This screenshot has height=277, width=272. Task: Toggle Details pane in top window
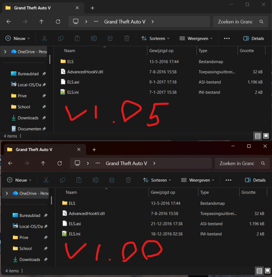tap(254, 38)
